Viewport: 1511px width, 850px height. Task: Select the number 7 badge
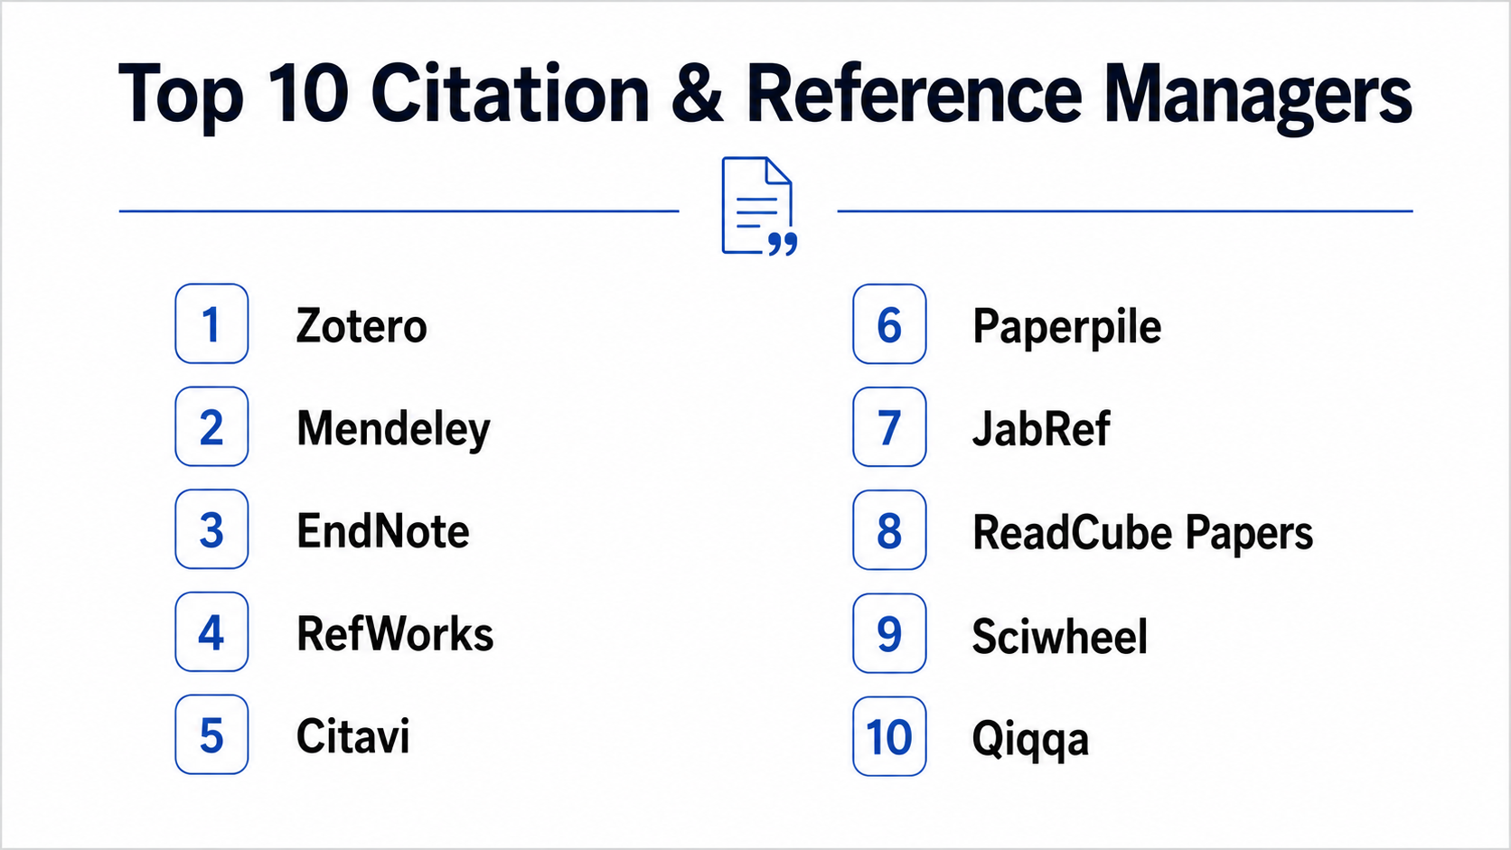pyautogui.click(x=889, y=427)
